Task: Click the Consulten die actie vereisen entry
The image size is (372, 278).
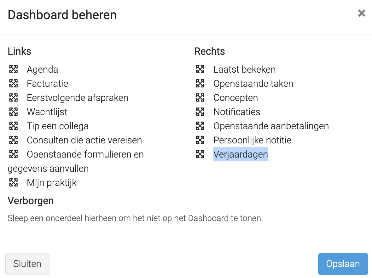Action: (84, 140)
